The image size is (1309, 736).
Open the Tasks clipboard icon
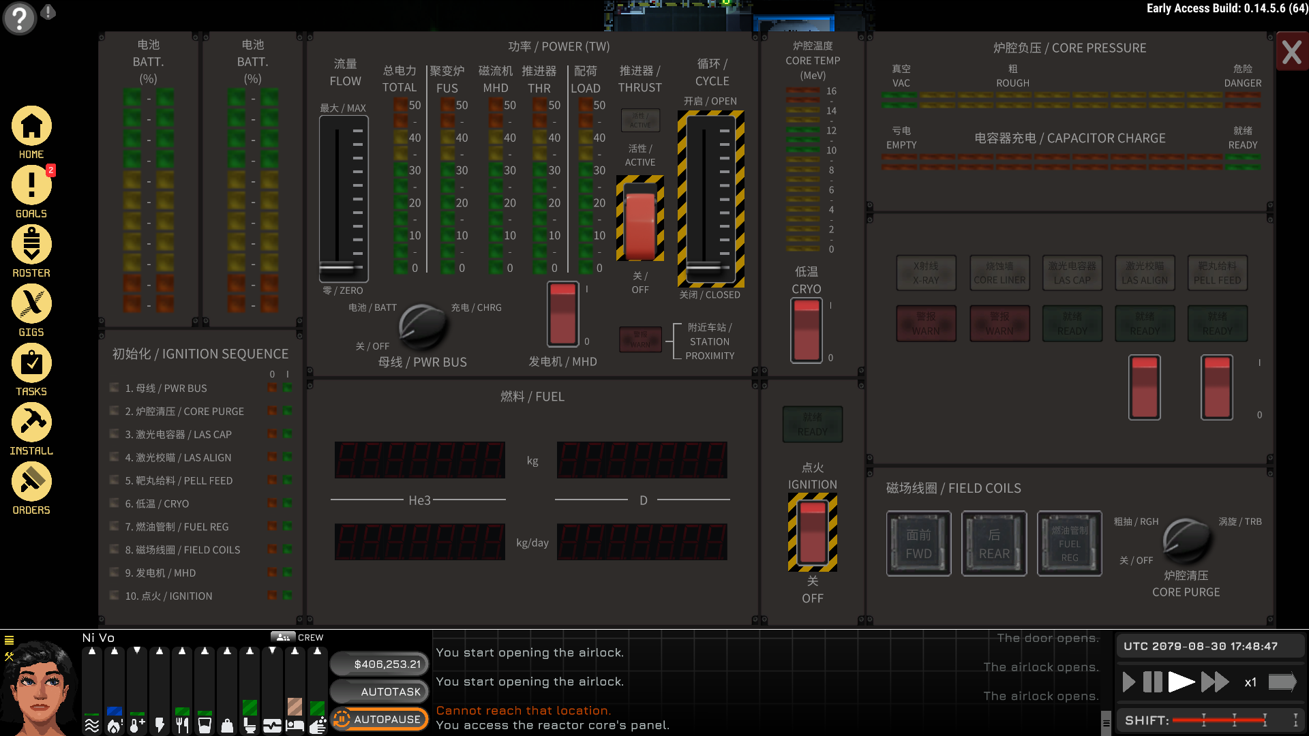point(31,363)
